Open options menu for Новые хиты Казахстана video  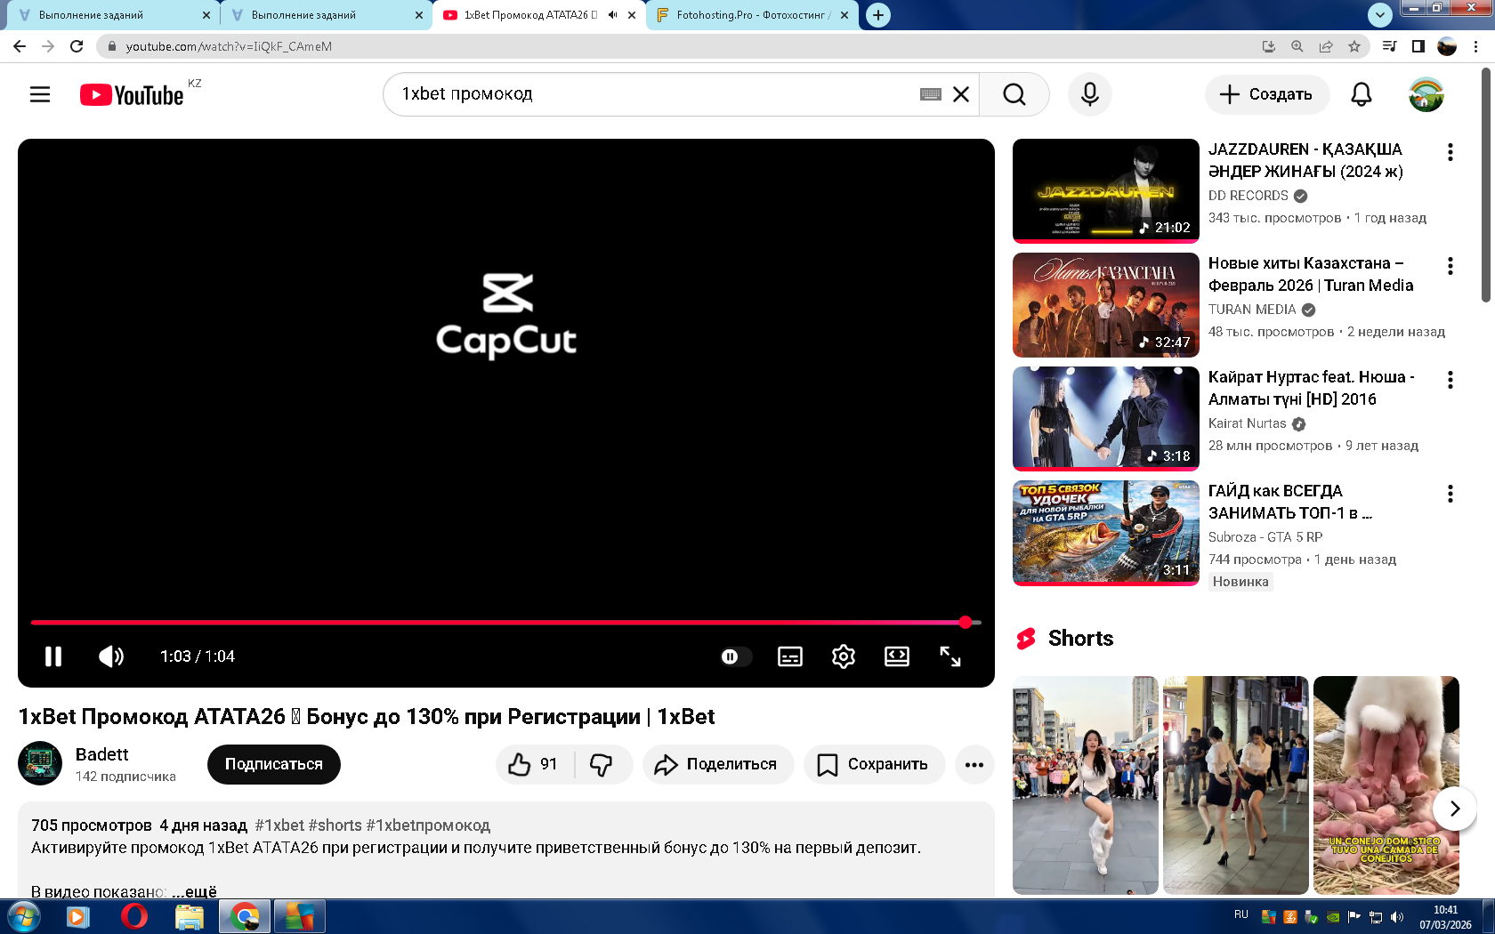(x=1451, y=266)
